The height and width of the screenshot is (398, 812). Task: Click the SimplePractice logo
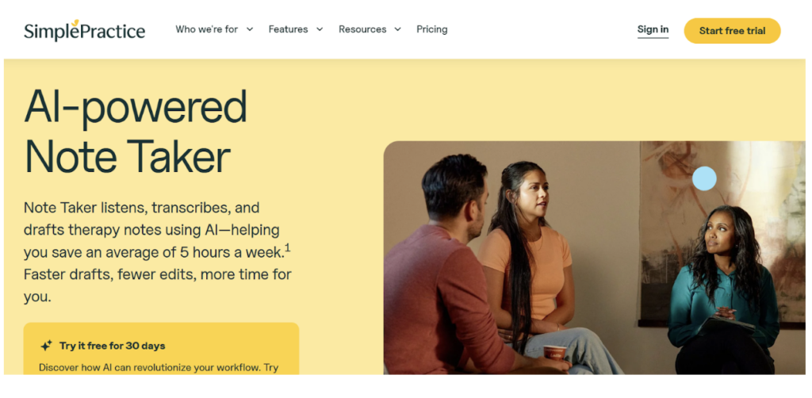pos(84,31)
